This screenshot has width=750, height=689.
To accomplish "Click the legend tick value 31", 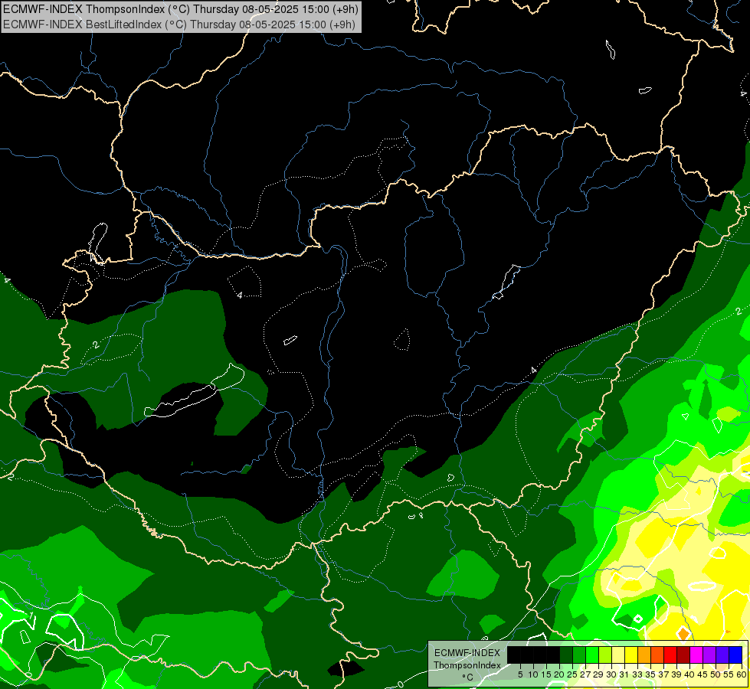I will coord(624,674).
